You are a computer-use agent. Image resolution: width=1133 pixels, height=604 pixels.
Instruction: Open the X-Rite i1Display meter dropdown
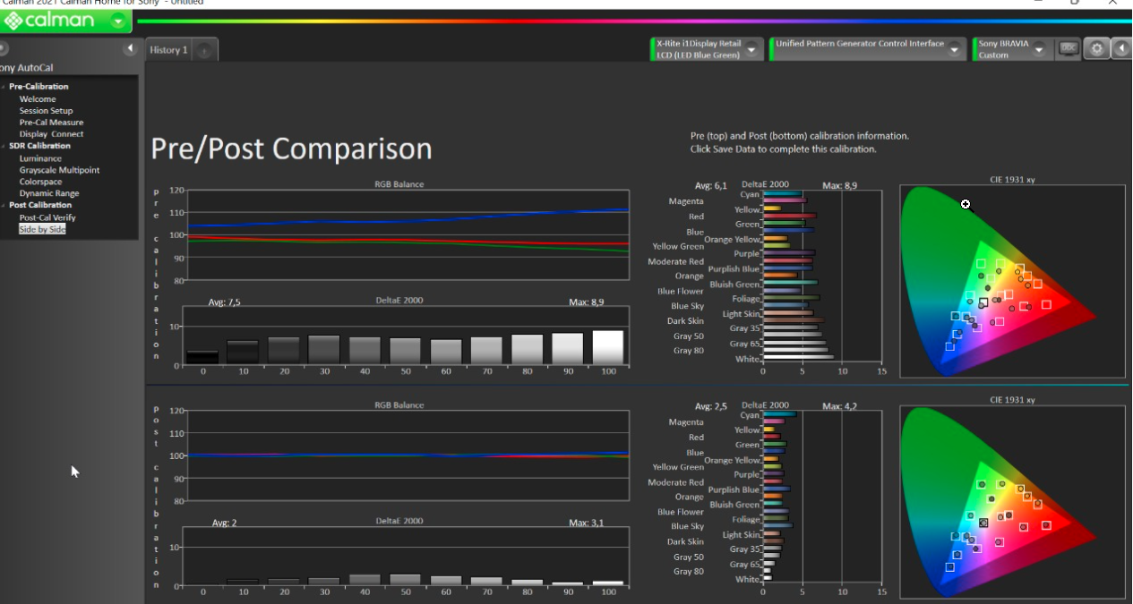(x=751, y=50)
